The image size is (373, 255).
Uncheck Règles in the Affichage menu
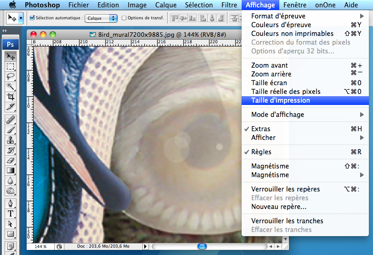[x=261, y=152]
